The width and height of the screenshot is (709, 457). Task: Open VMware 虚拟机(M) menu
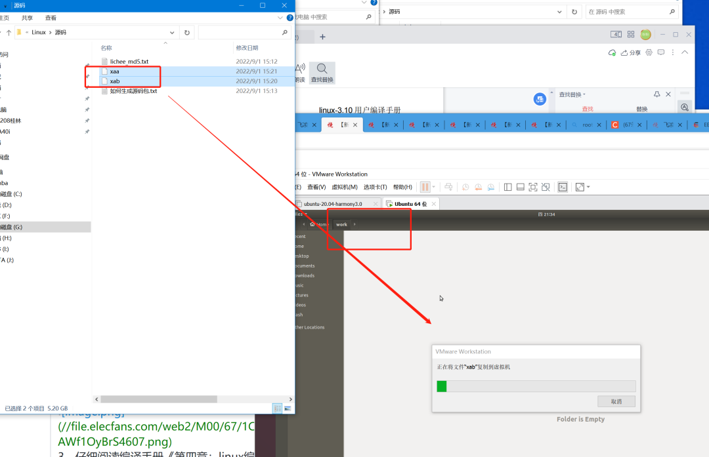(345, 187)
